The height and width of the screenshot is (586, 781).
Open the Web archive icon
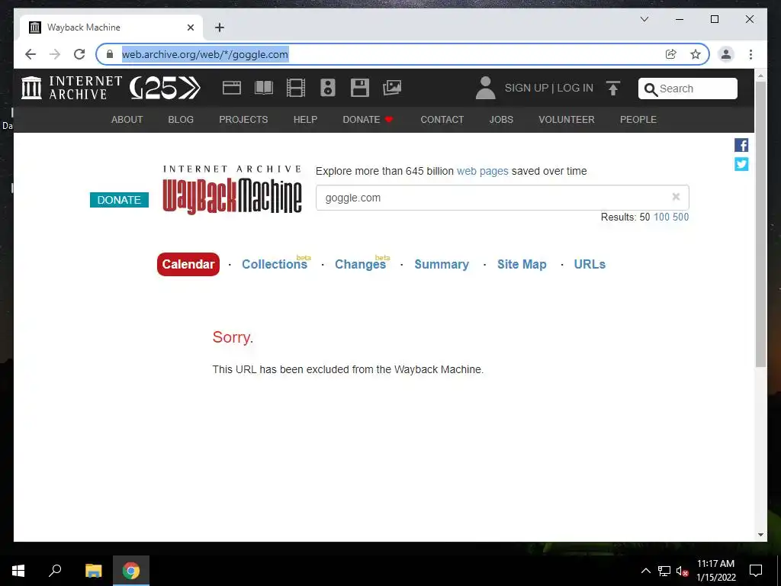(232, 88)
